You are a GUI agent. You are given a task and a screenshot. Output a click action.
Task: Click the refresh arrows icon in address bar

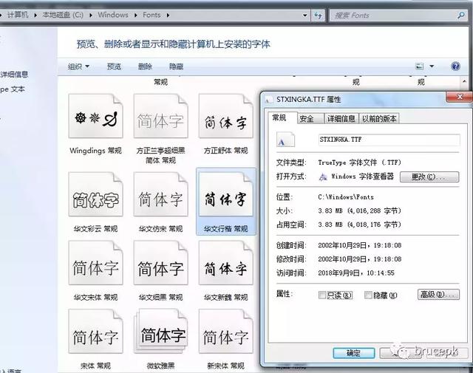point(318,15)
